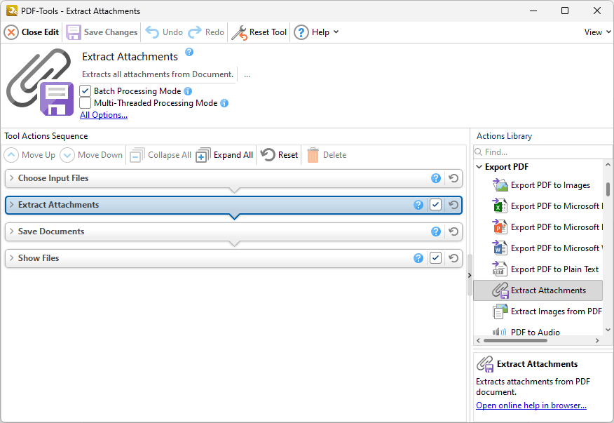Click the Reset Tool wrench icon

239,32
